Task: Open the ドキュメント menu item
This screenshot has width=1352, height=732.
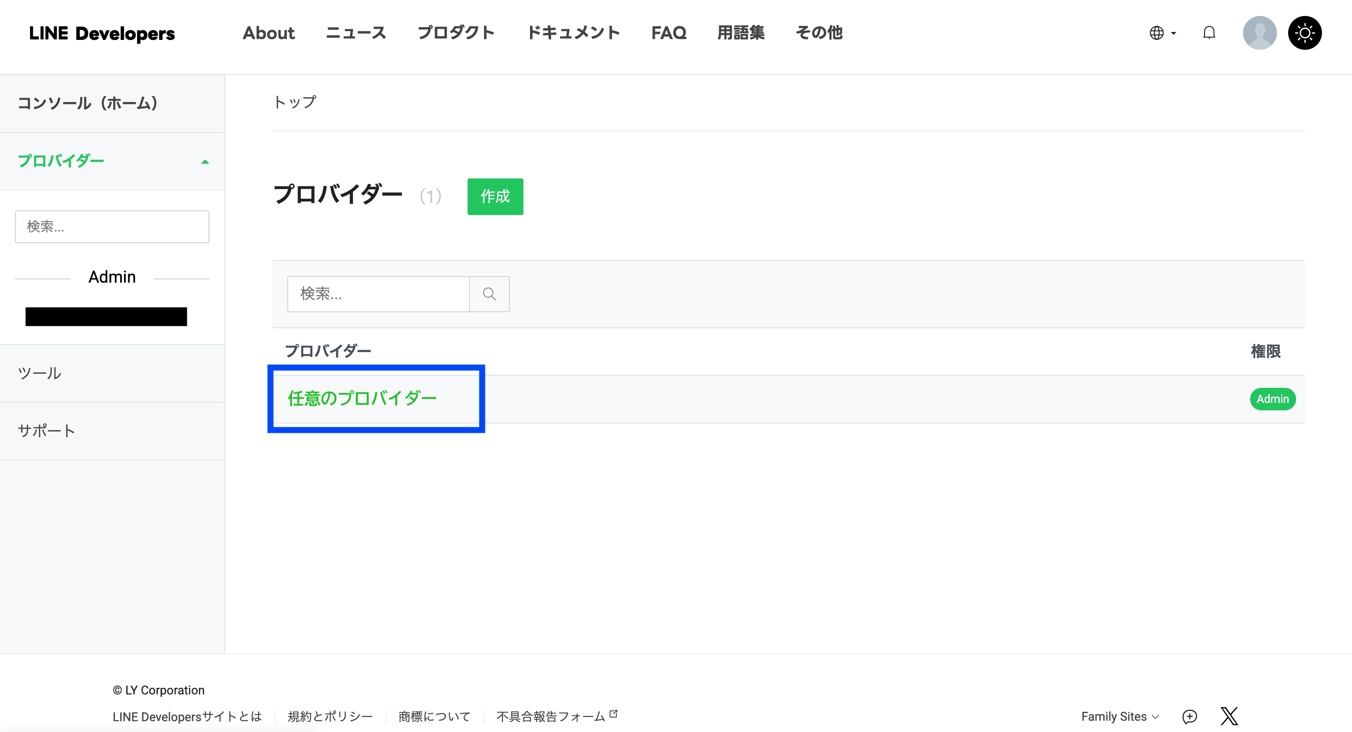Action: (x=573, y=33)
